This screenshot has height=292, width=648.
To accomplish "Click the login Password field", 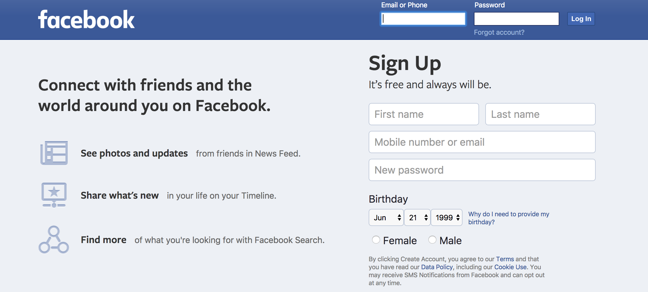I will pos(516,19).
